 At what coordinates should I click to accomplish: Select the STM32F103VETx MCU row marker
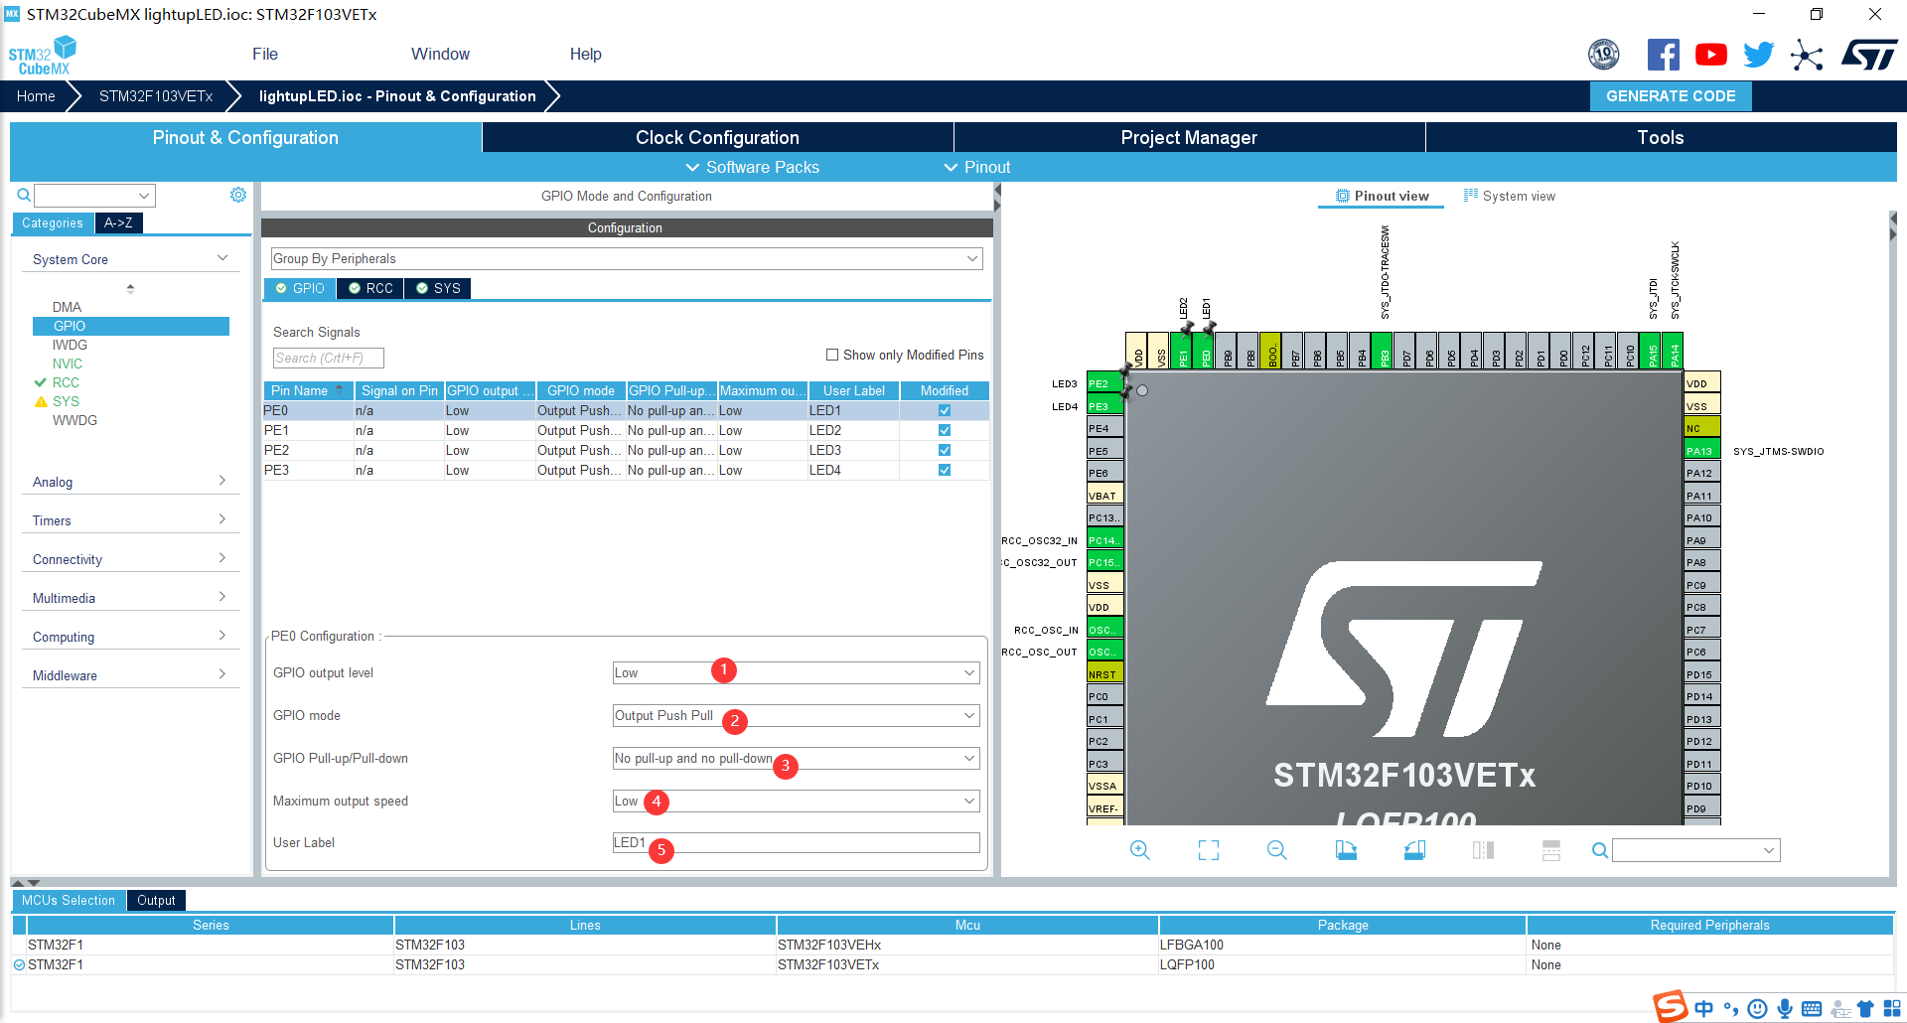(x=19, y=964)
